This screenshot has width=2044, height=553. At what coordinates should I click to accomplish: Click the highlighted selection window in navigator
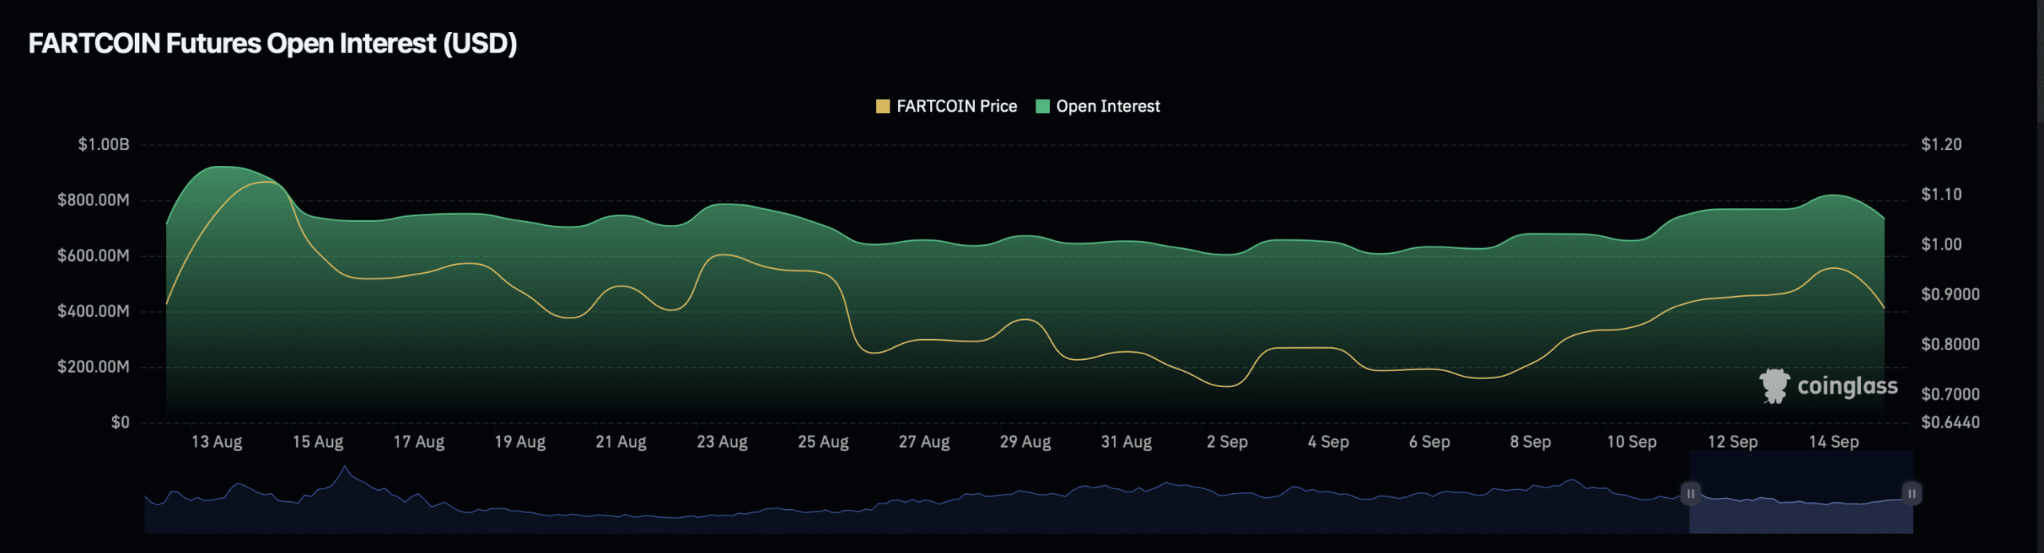(x=1800, y=511)
